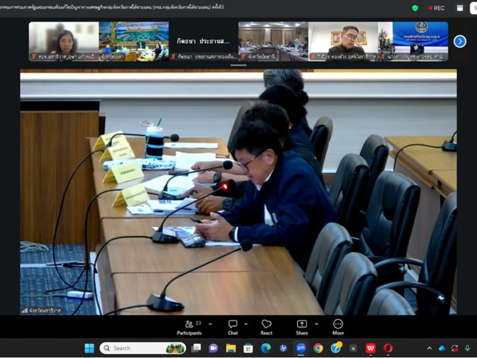This screenshot has height=358, width=477.
Task: Show next participants with blue arrow
Action: [460, 41]
